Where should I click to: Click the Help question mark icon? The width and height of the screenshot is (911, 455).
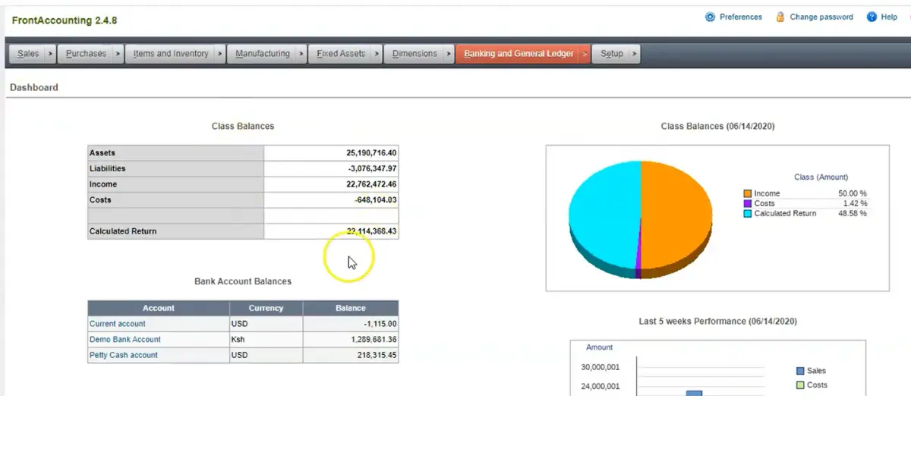(x=871, y=17)
